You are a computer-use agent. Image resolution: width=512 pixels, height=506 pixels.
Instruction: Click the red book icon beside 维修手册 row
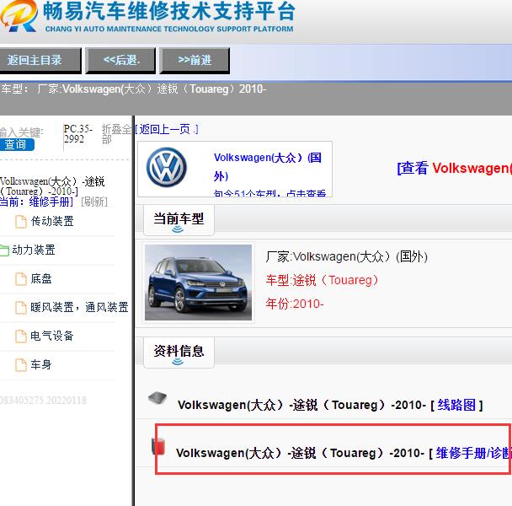pyautogui.click(x=158, y=446)
